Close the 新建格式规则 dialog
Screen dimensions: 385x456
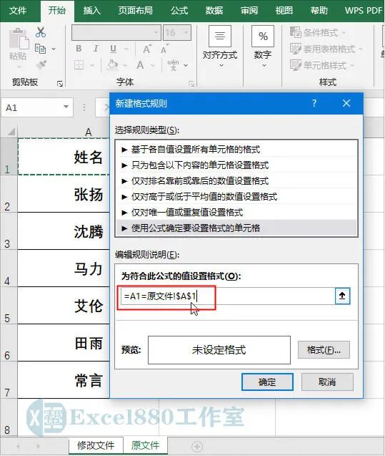tap(346, 103)
